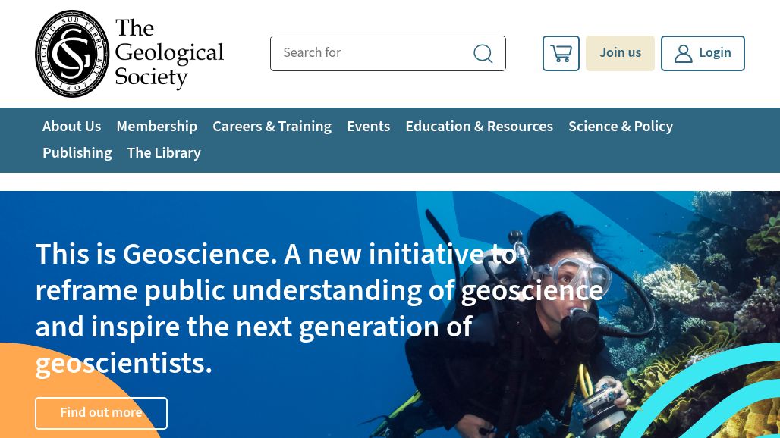Open the Publishing menu

pos(77,153)
